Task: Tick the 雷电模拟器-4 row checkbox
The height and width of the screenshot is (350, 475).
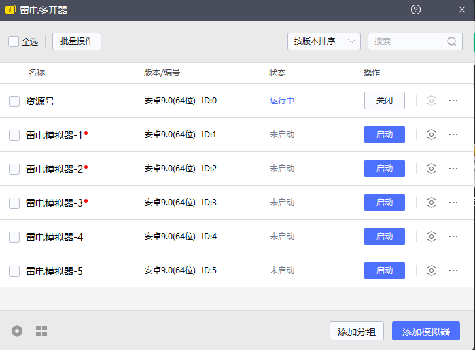Action: pyautogui.click(x=14, y=237)
